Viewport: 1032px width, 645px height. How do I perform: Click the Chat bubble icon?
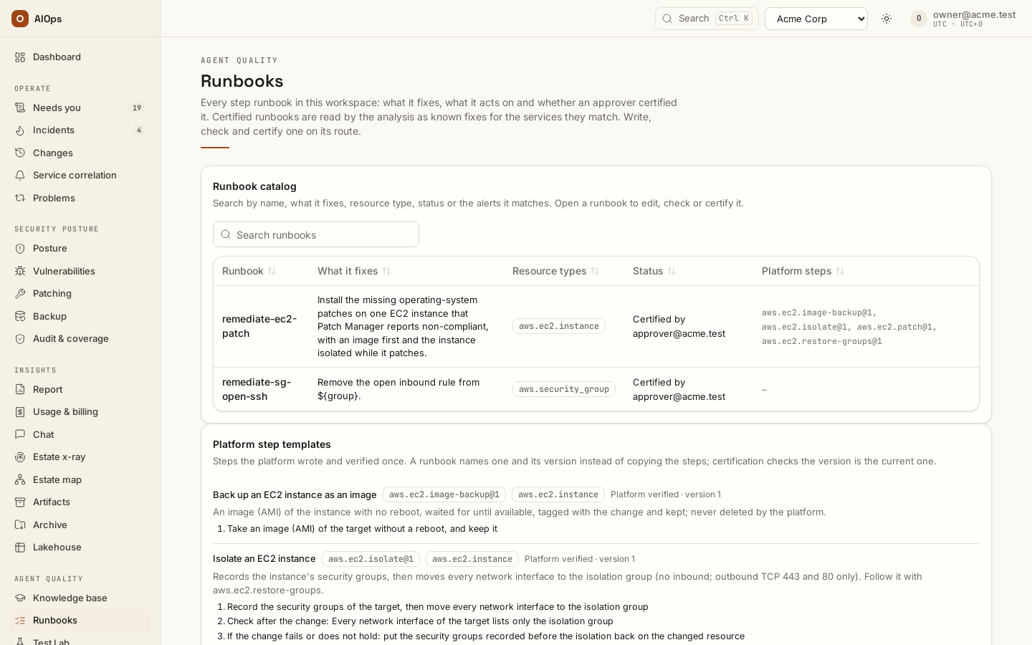20,434
